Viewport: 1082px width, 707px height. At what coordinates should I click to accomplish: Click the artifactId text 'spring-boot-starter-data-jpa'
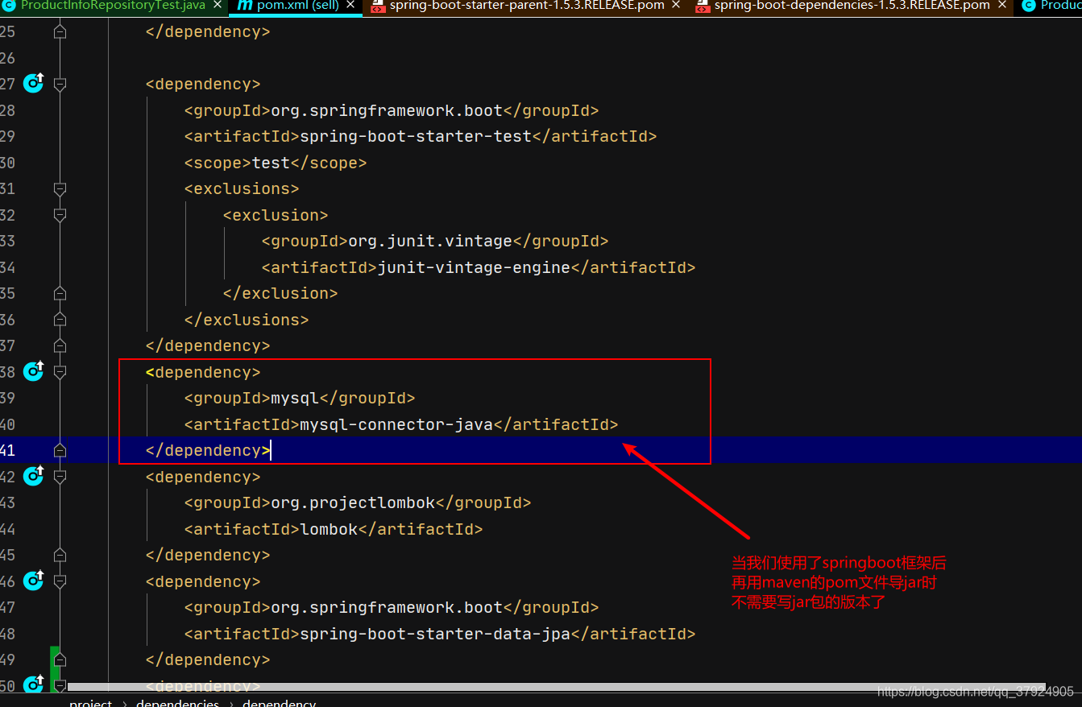click(435, 634)
